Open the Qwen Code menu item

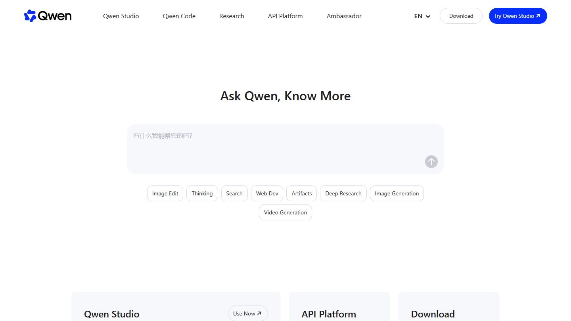(179, 16)
